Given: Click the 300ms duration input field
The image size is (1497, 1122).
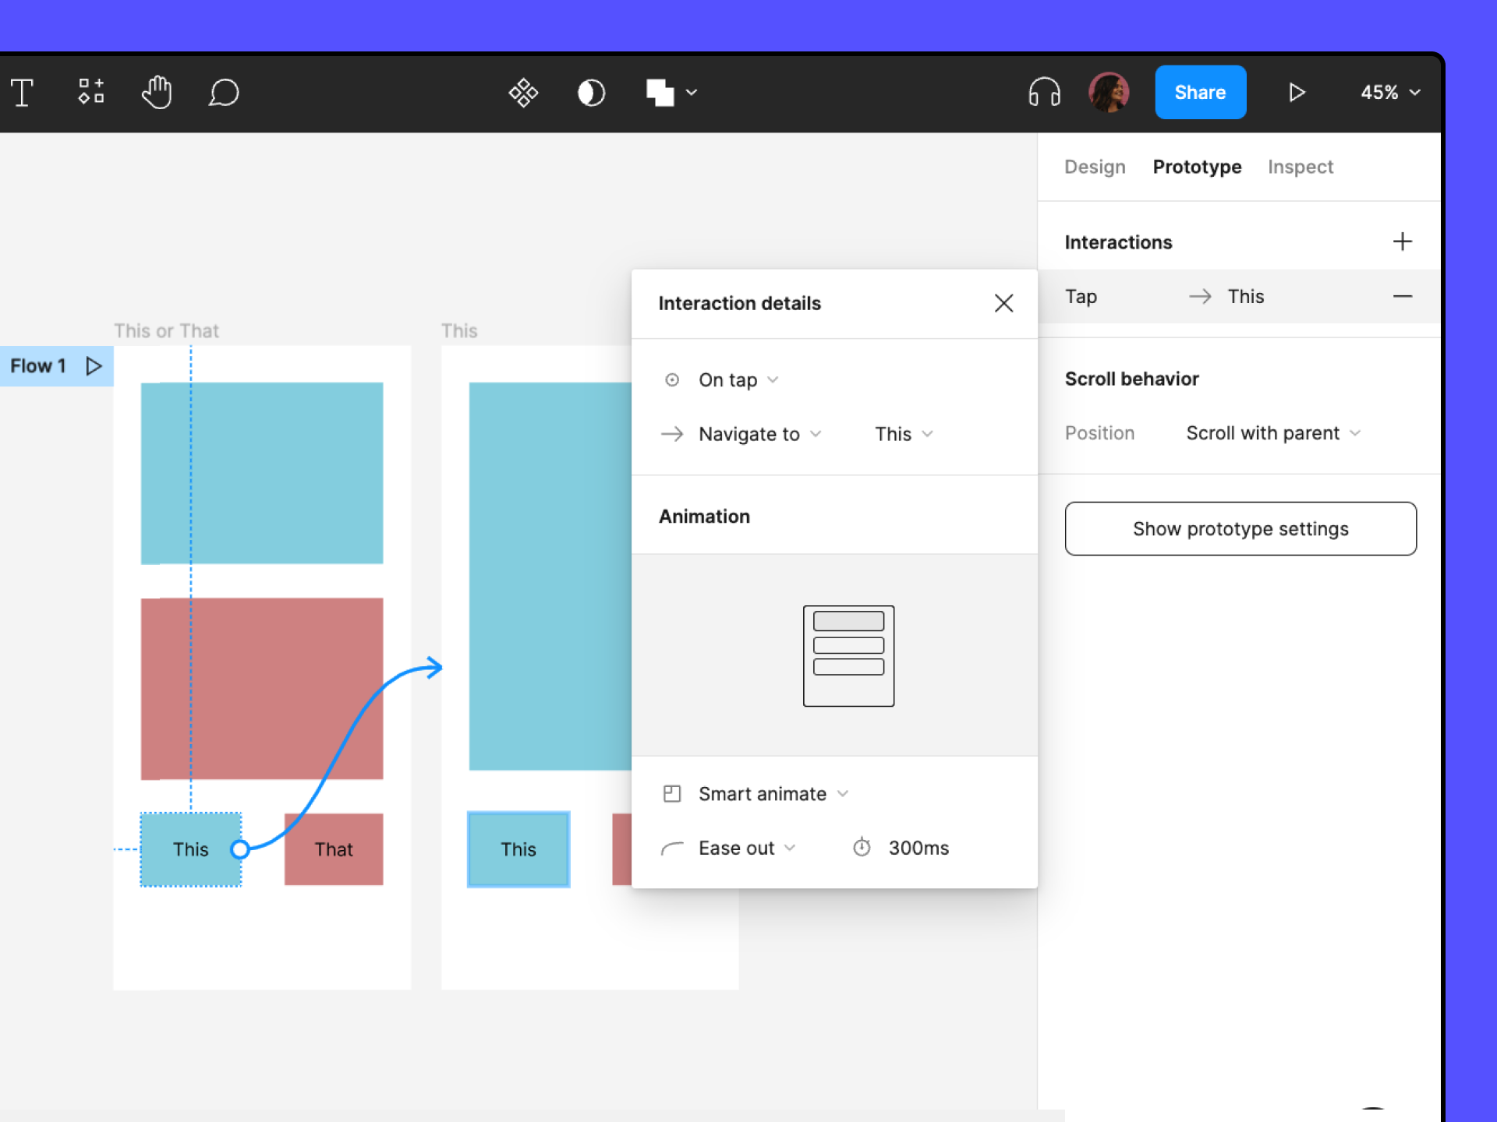Looking at the screenshot, I should click(919, 848).
